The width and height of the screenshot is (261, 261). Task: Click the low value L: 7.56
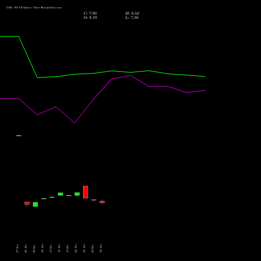(x=132, y=18)
